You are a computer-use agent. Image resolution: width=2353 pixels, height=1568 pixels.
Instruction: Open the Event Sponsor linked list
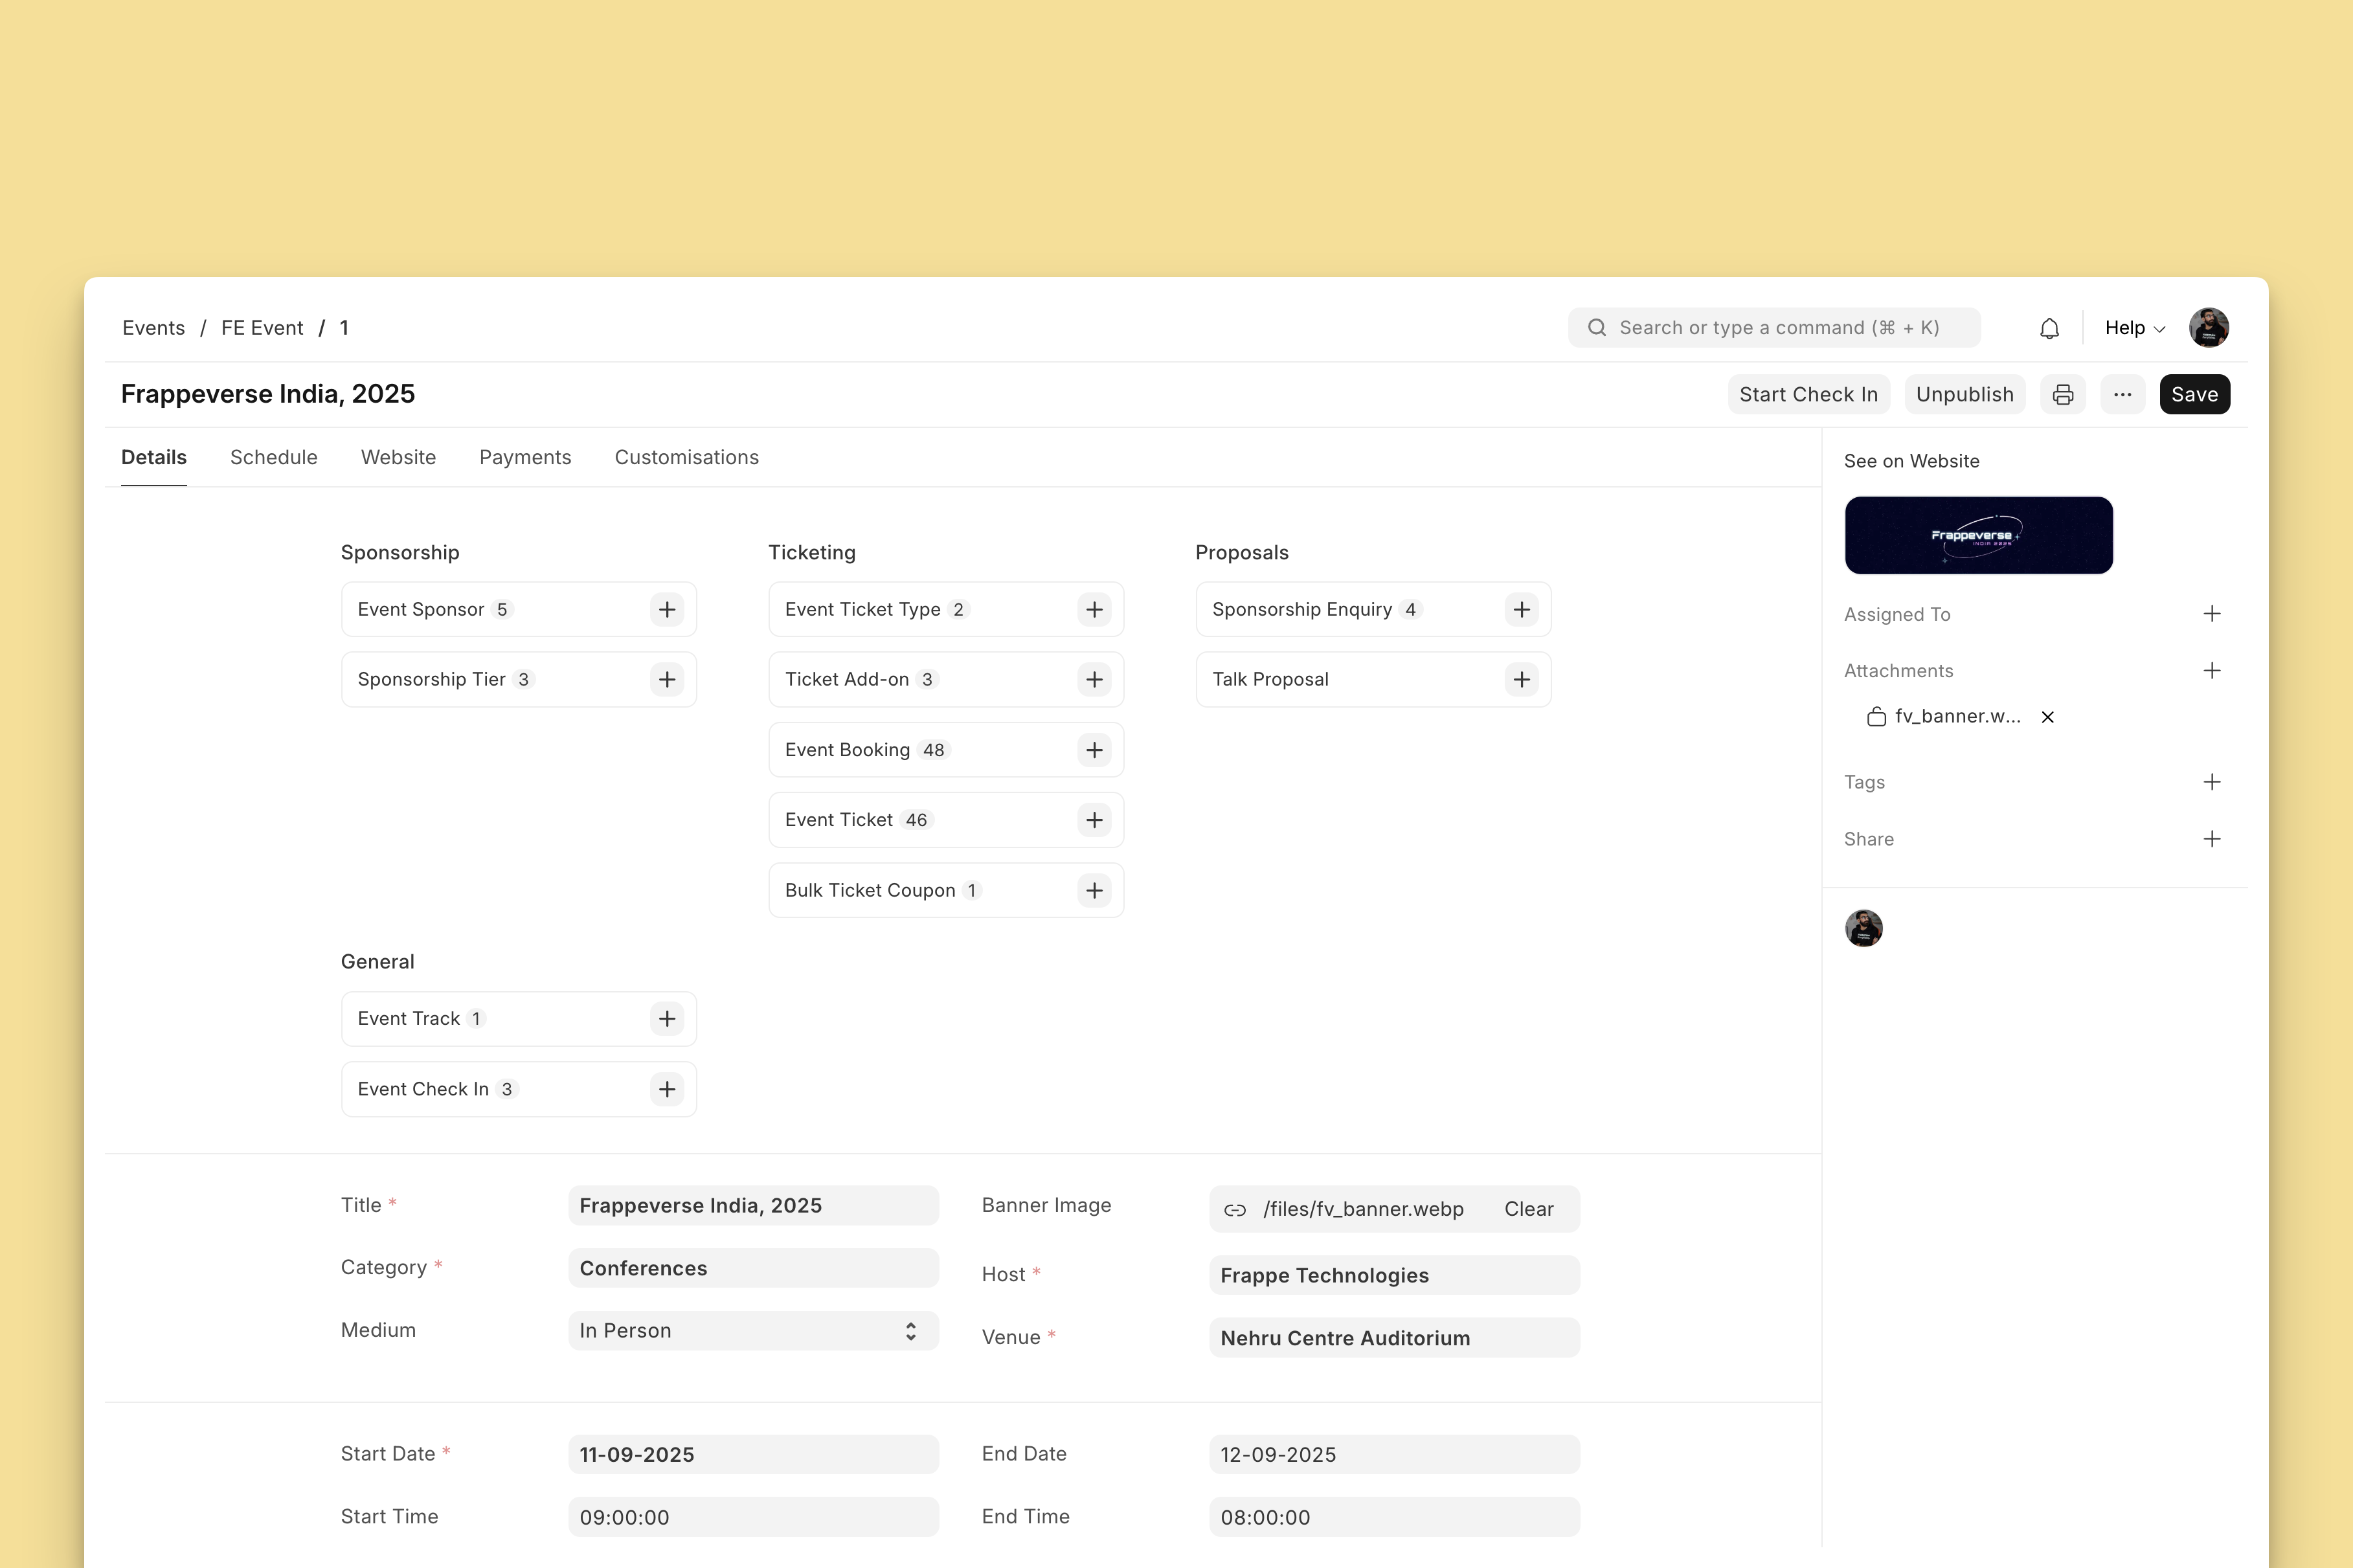click(421, 610)
